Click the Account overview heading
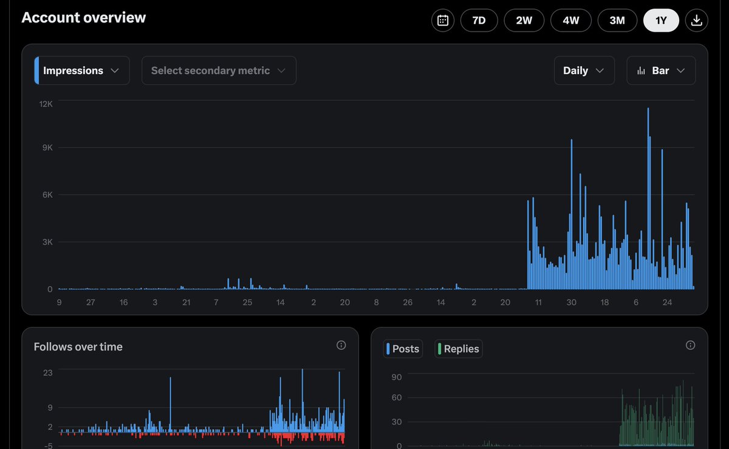 (x=84, y=18)
